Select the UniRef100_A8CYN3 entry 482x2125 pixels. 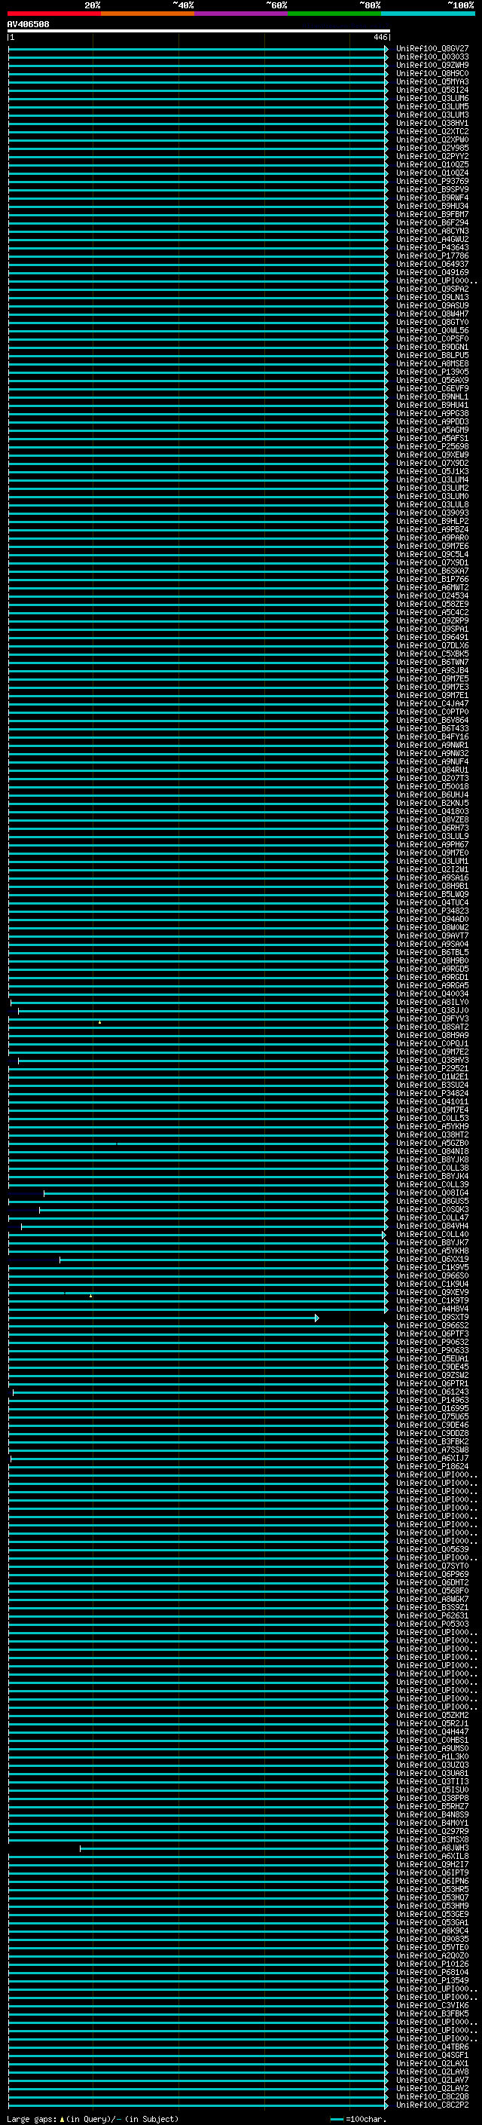(x=432, y=231)
